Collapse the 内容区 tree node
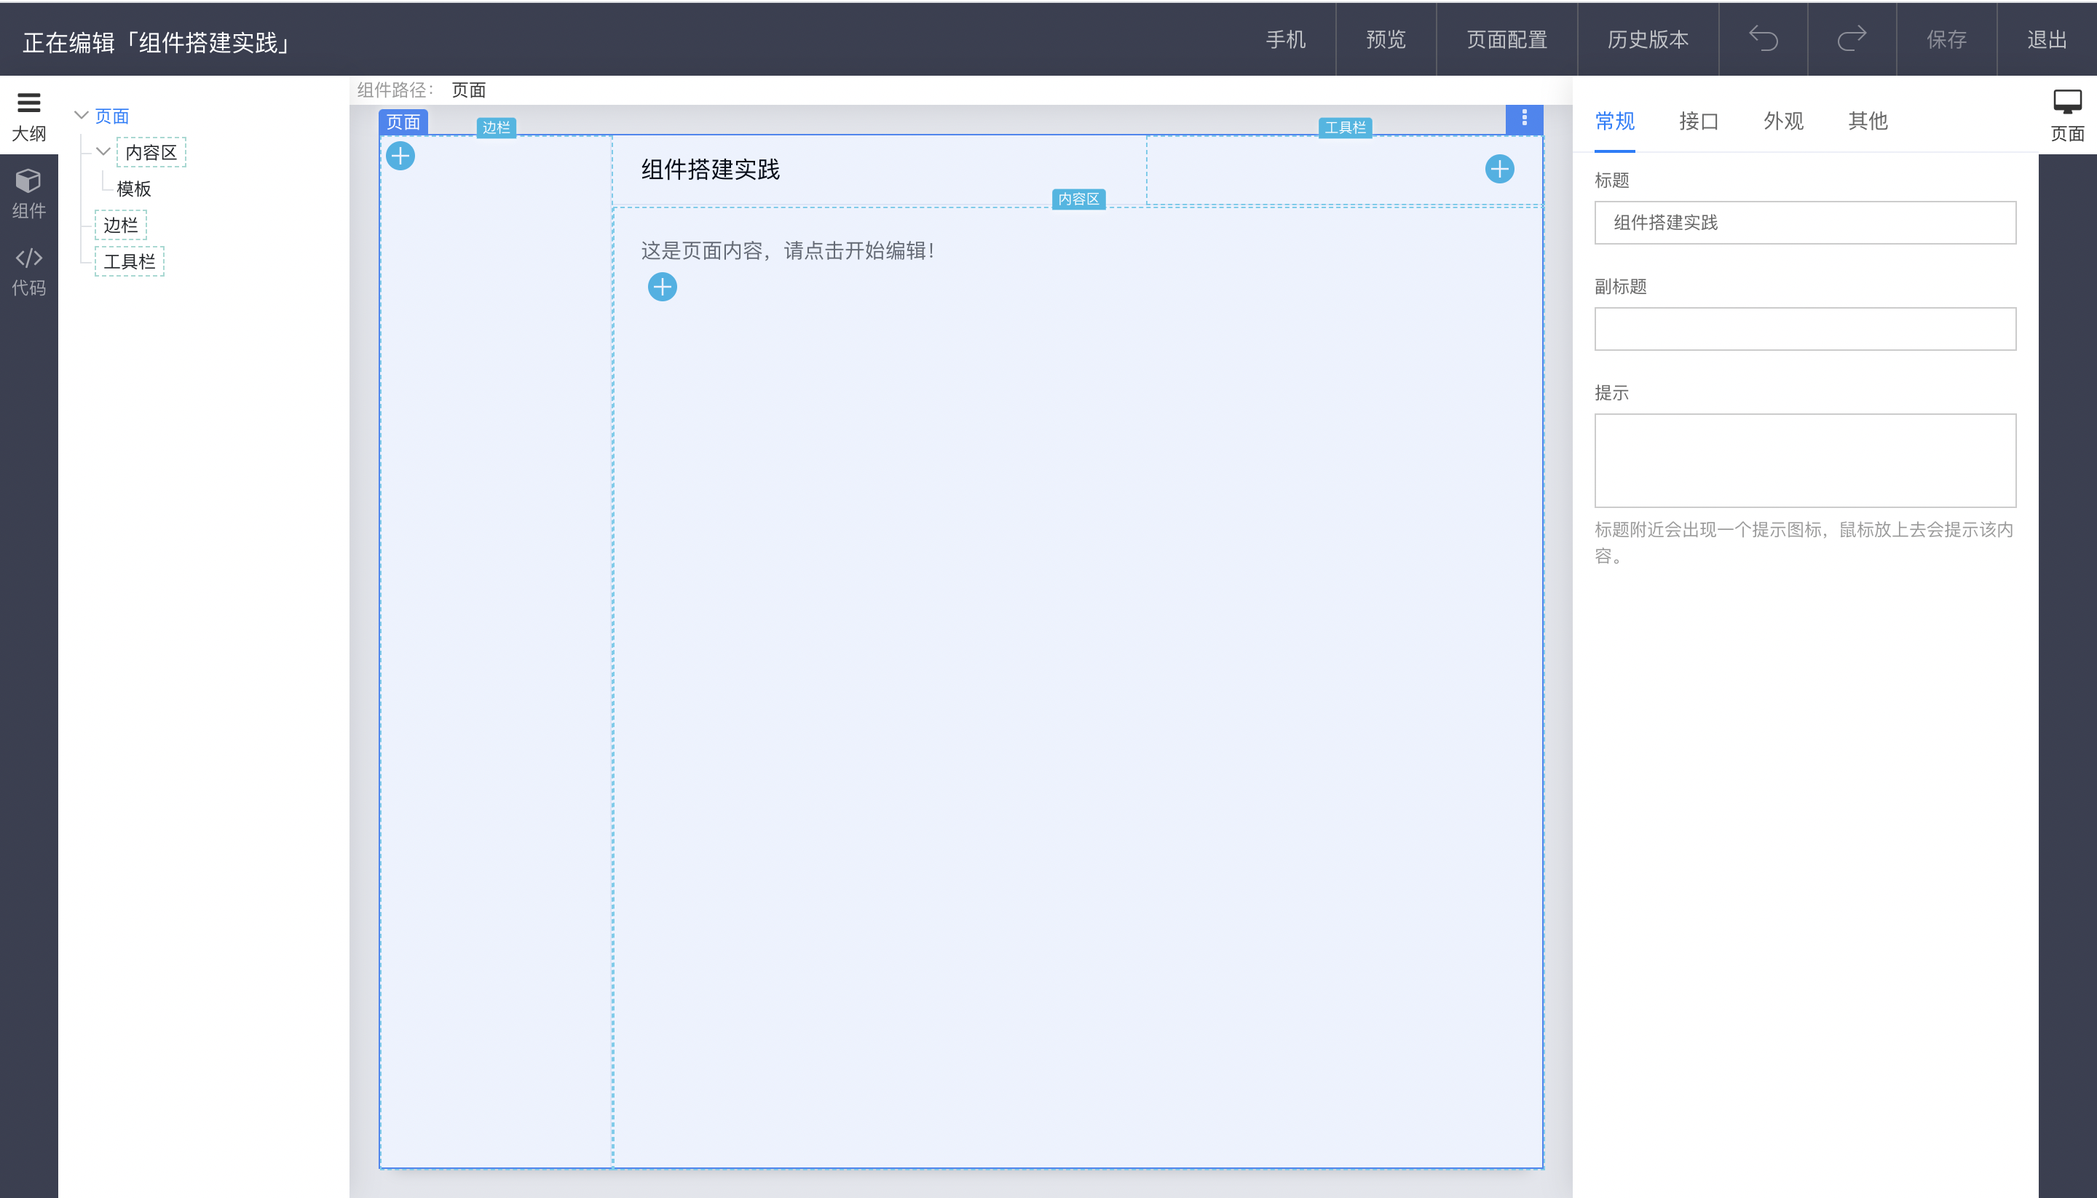 pyautogui.click(x=103, y=151)
